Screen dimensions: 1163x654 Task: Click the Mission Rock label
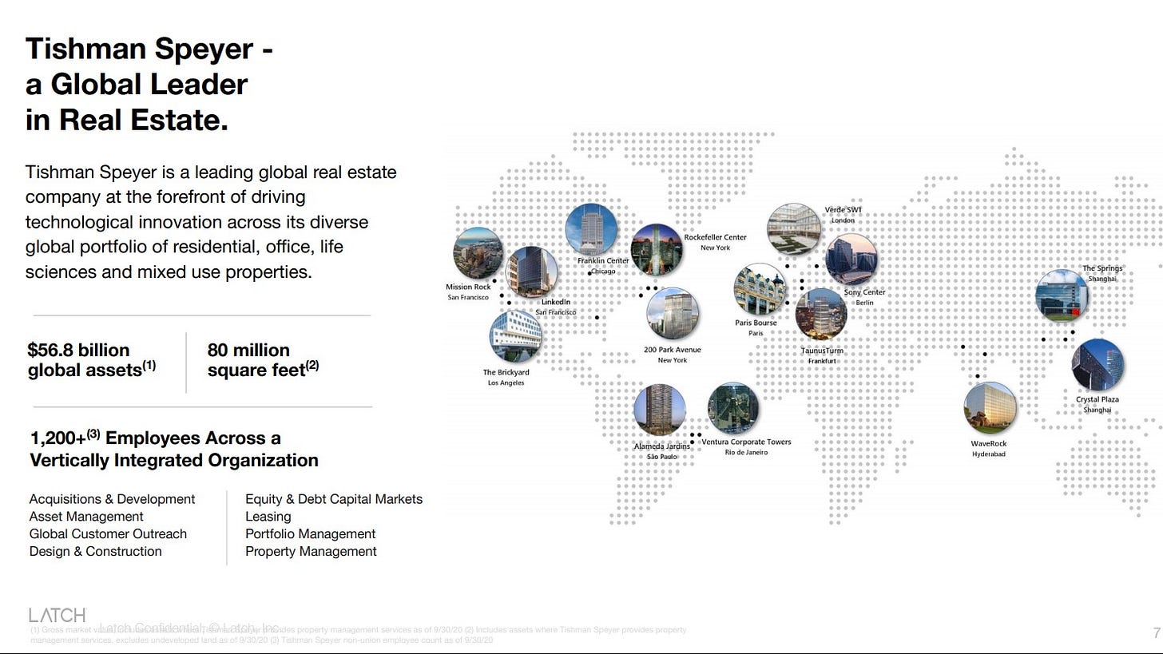pos(468,287)
